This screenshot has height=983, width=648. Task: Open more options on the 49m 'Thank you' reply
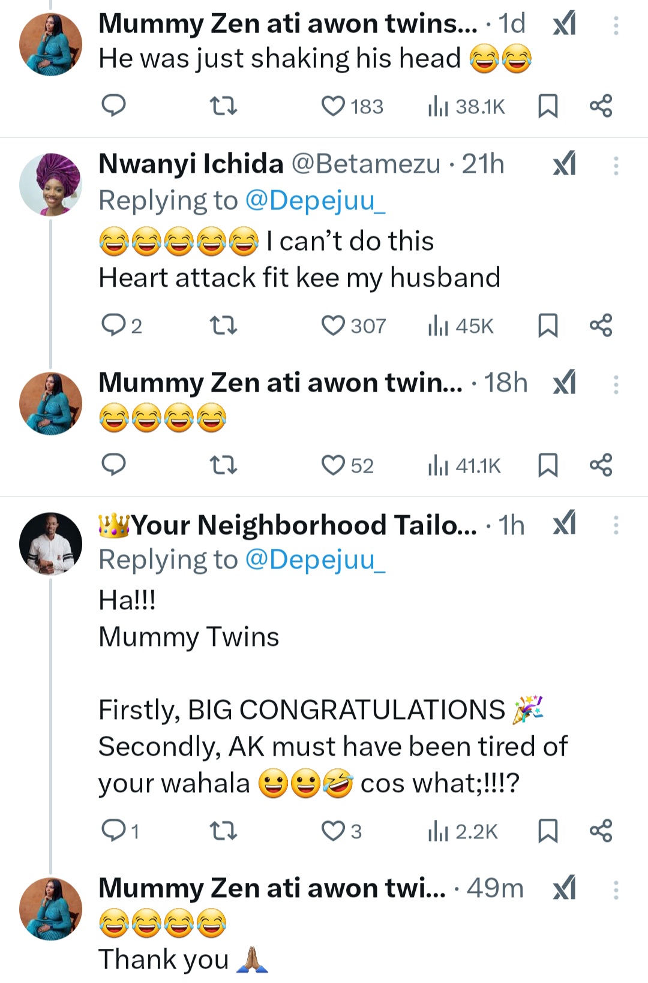coord(616,889)
